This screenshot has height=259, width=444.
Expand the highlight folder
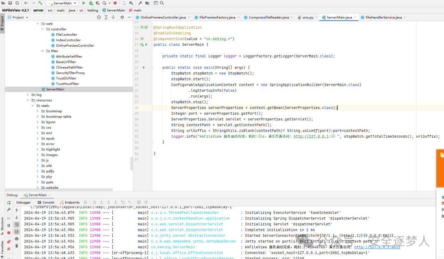tap(37, 149)
